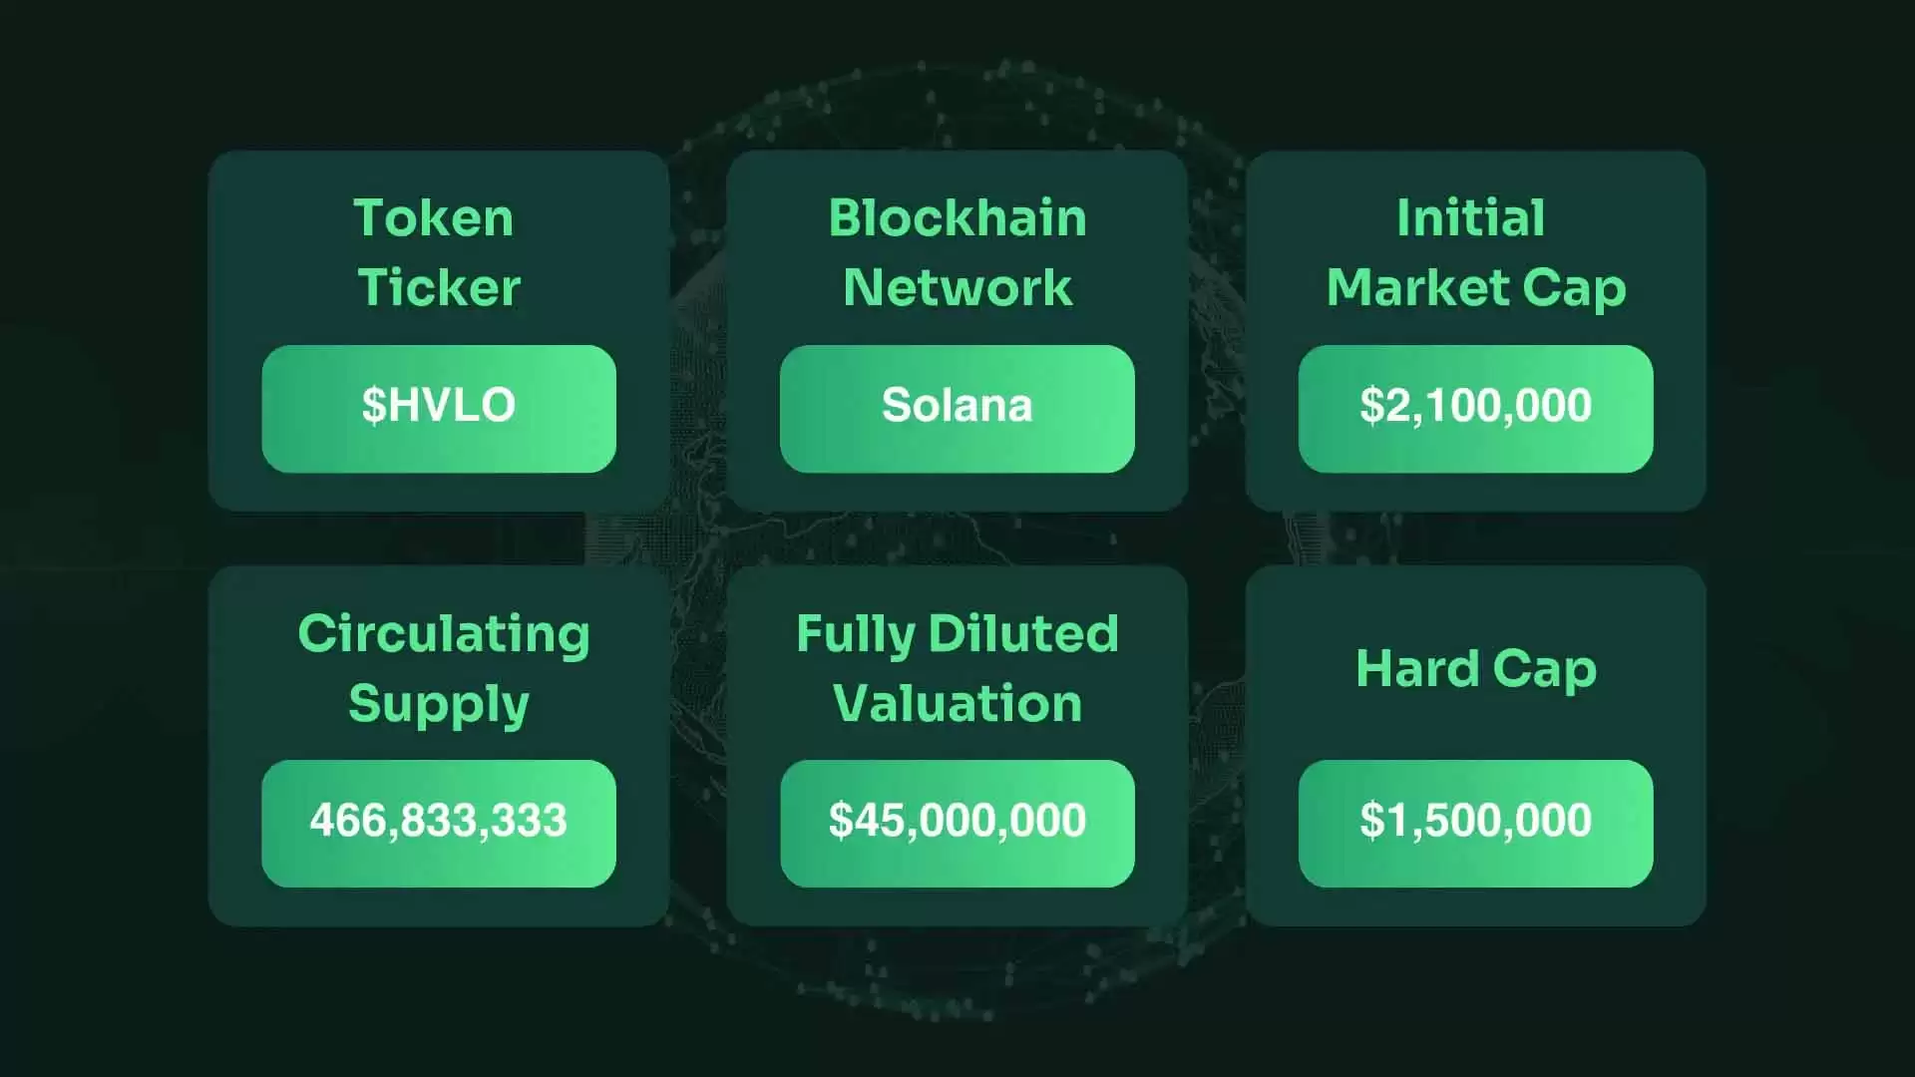Click the word Ticker in the first card

point(439,287)
